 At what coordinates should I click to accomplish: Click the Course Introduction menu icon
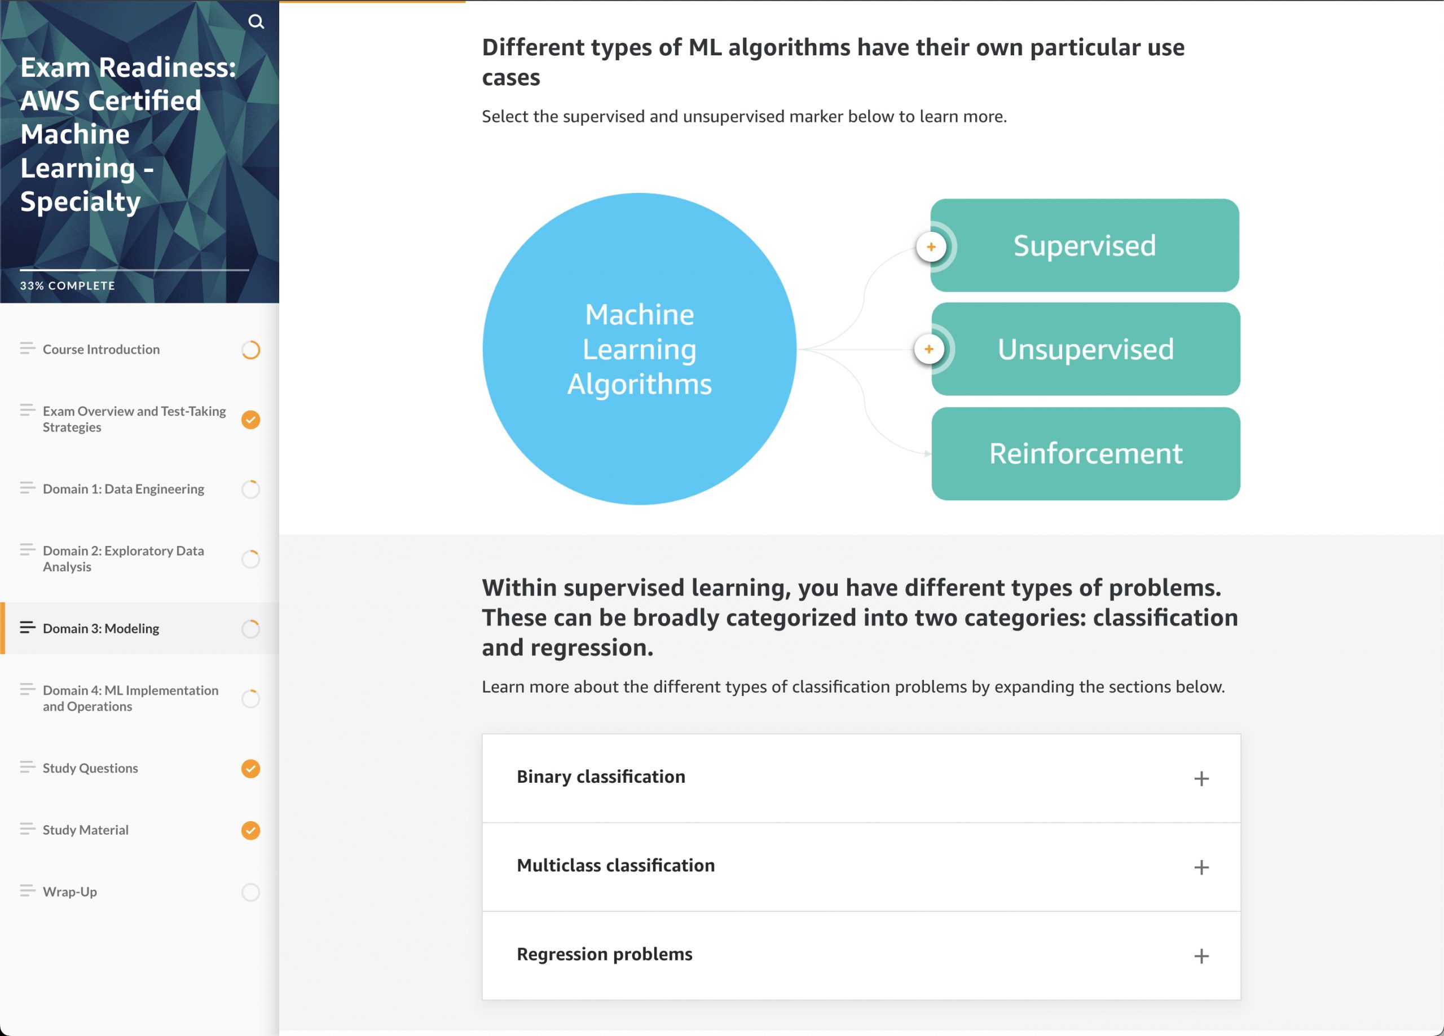(x=26, y=349)
